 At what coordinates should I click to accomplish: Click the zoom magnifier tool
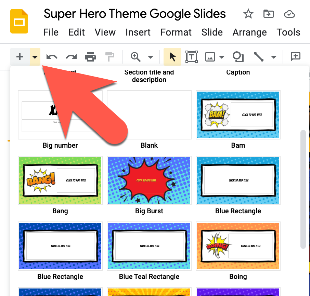point(135,57)
